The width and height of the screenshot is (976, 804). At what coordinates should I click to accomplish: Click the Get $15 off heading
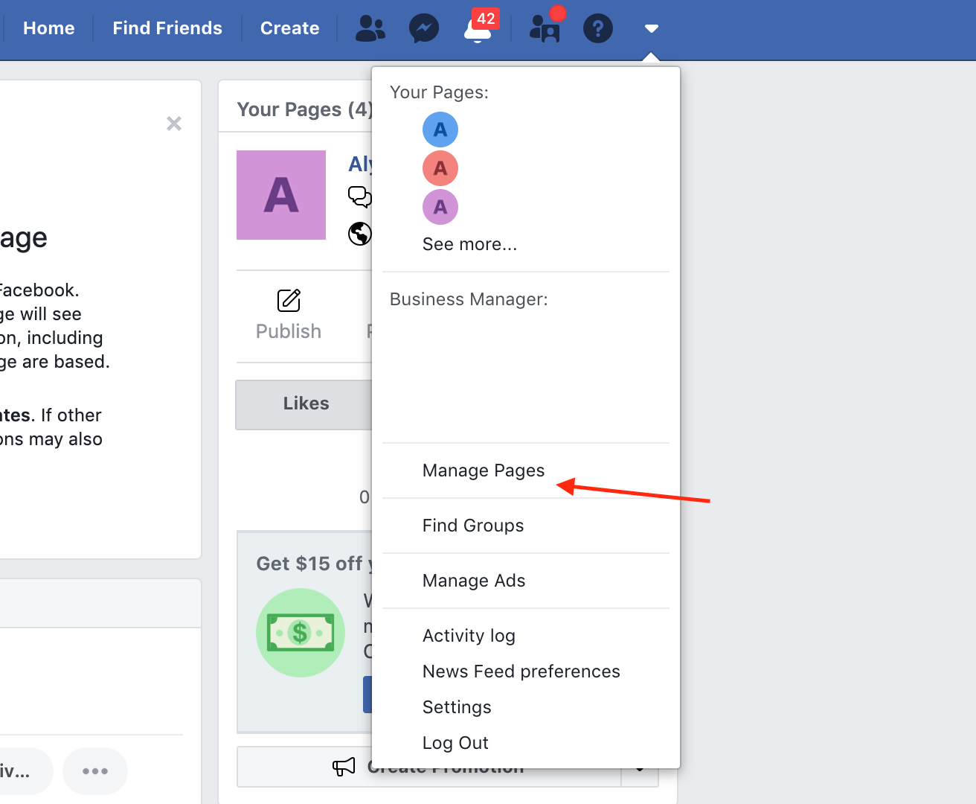(x=314, y=564)
